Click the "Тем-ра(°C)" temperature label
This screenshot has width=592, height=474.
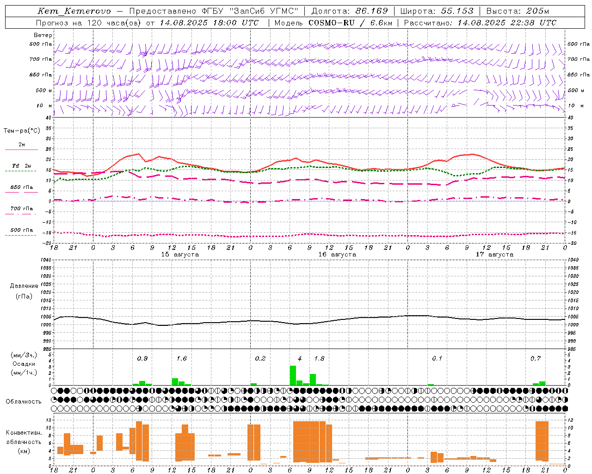[22, 131]
